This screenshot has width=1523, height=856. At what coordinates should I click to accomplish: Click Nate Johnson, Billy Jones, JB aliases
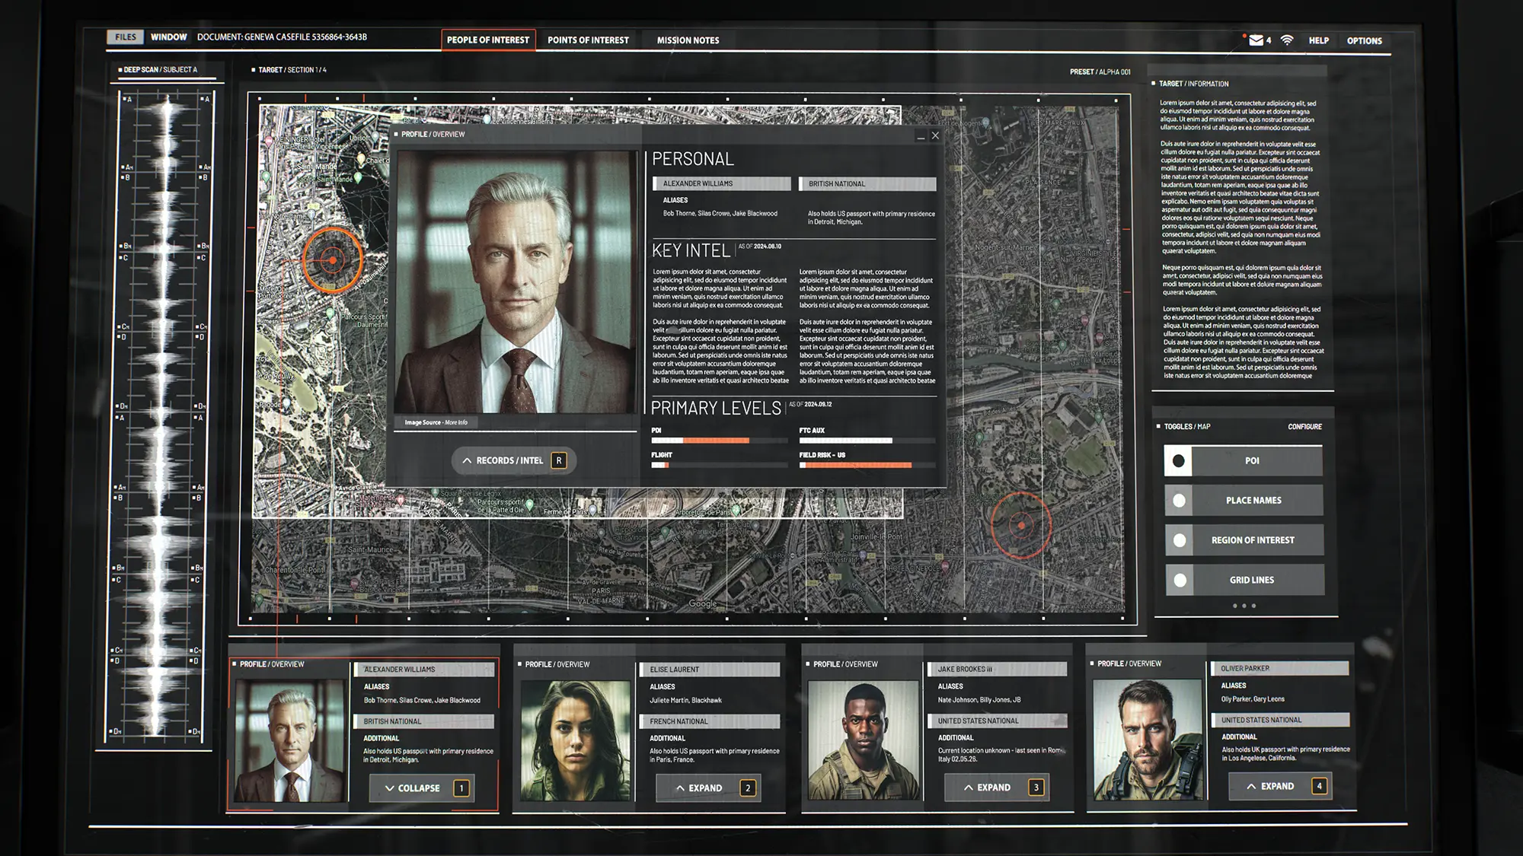click(979, 700)
